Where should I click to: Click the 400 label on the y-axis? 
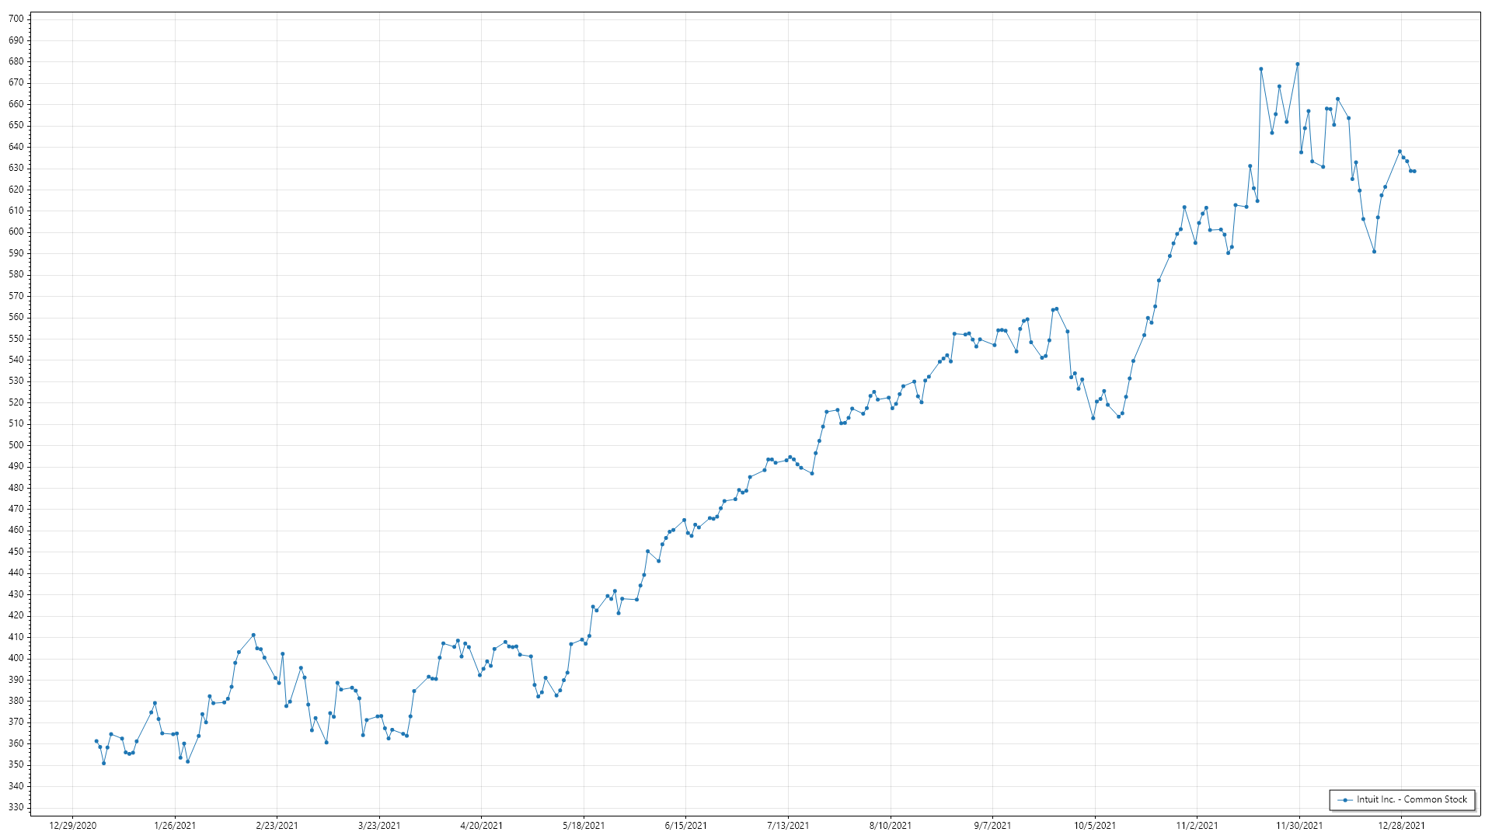(16, 658)
